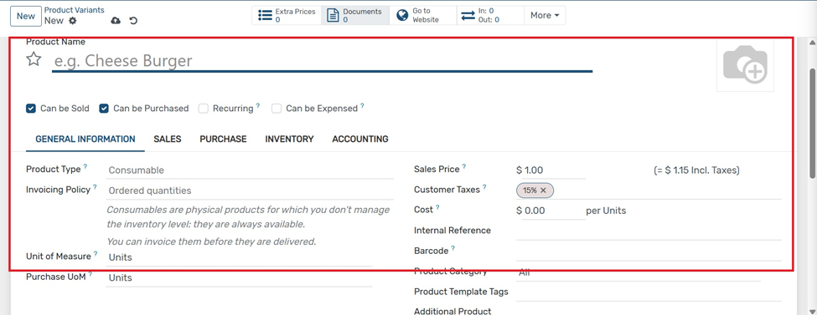Click the Go to Website globe button

pyautogui.click(x=423, y=16)
